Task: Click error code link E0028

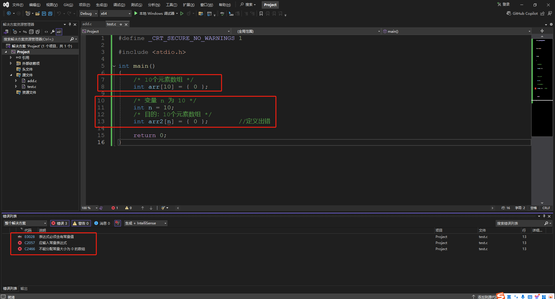Action: pyautogui.click(x=29, y=237)
